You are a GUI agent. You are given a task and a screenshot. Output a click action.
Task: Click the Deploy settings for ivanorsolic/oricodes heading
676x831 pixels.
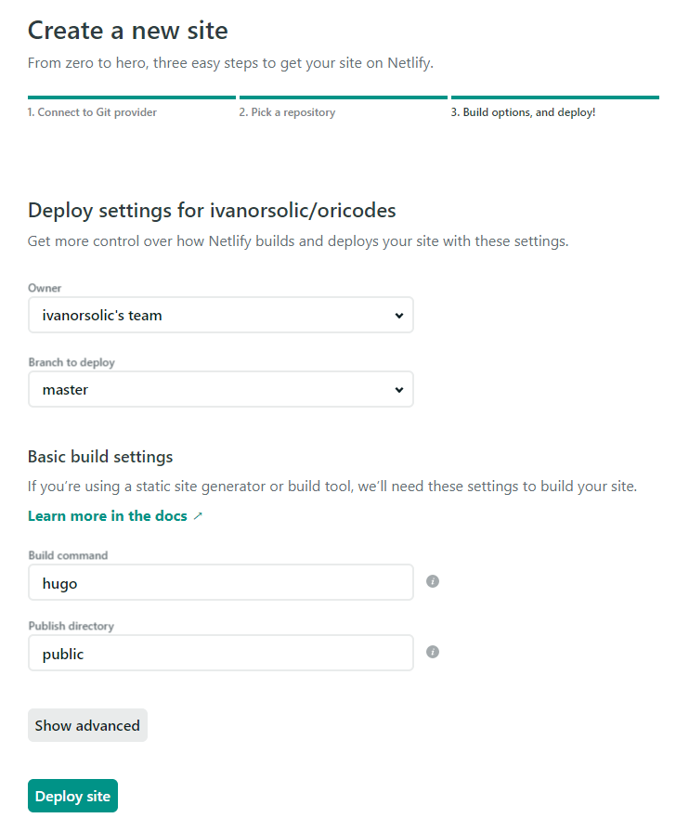[212, 211]
